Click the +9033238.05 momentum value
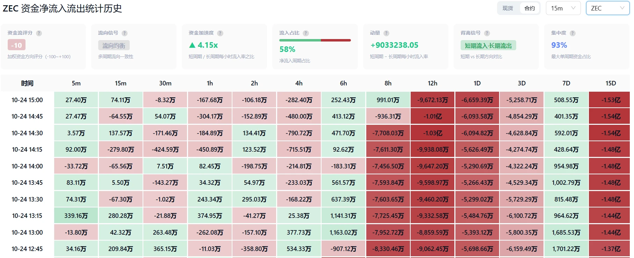Screen dimensions: 634x258 (x=394, y=45)
